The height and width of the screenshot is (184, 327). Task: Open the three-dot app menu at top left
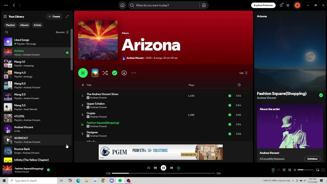[6, 5]
